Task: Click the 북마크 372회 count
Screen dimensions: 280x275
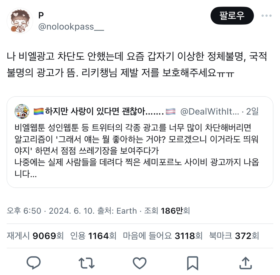Action: click(234, 236)
